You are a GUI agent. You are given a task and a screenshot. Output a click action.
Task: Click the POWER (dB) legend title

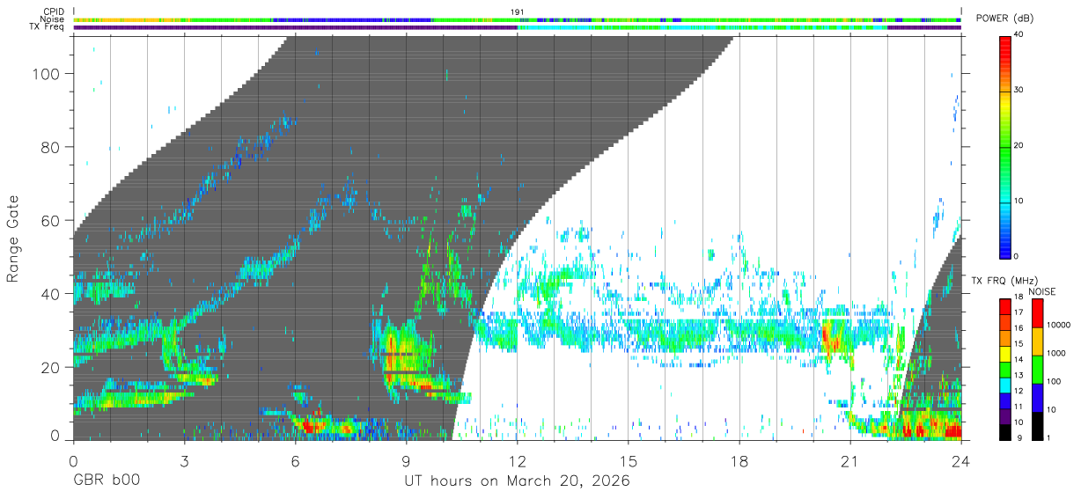click(x=1006, y=18)
